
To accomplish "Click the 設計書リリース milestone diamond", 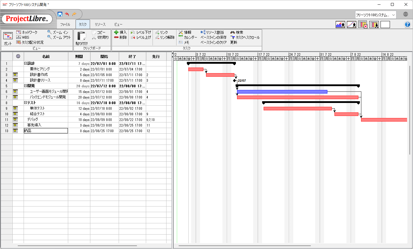I will [234, 81].
